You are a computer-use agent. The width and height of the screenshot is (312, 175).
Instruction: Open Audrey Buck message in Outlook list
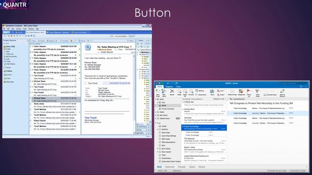pos(204,111)
